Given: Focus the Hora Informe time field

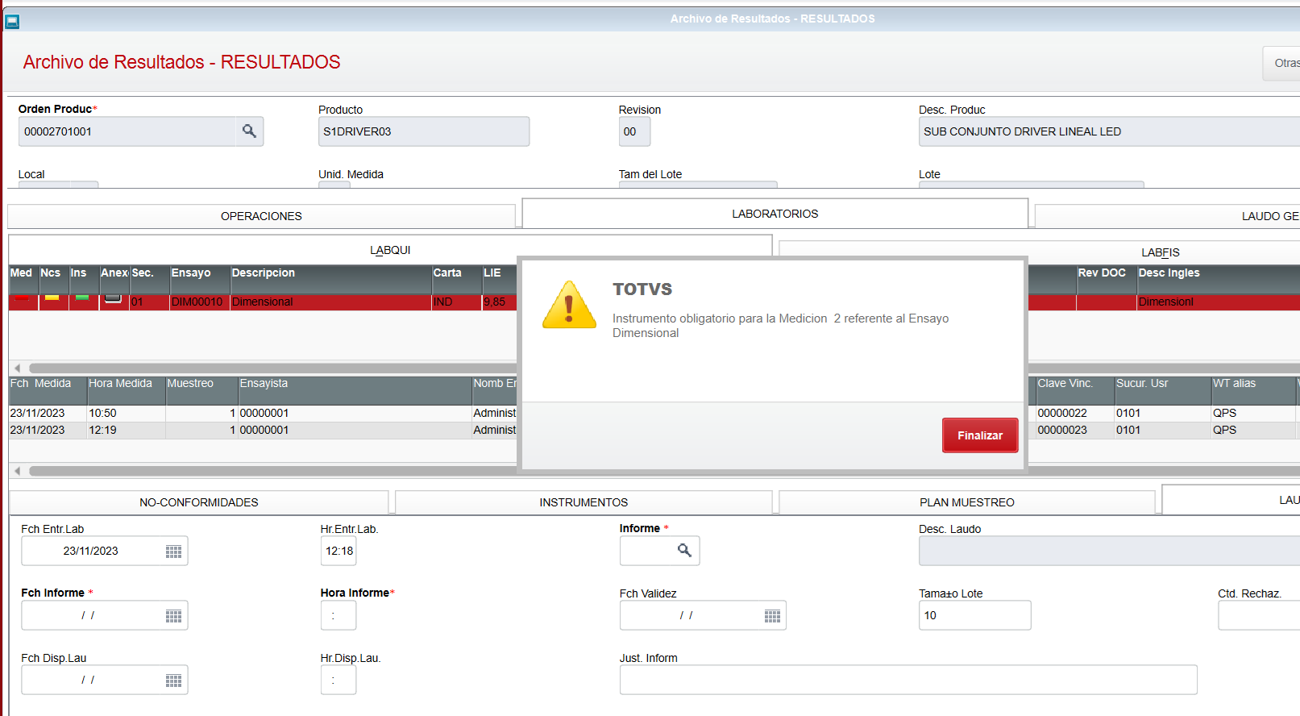Looking at the screenshot, I should point(338,615).
